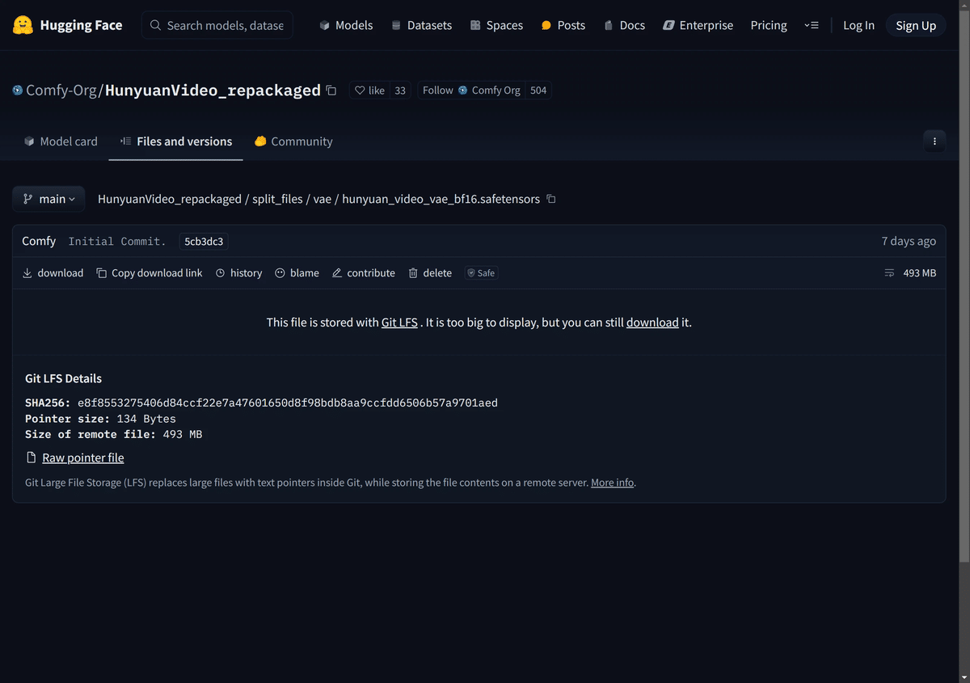Click the inline download link

(x=652, y=322)
